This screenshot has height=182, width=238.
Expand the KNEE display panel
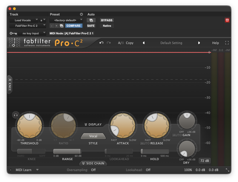(10, 84)
